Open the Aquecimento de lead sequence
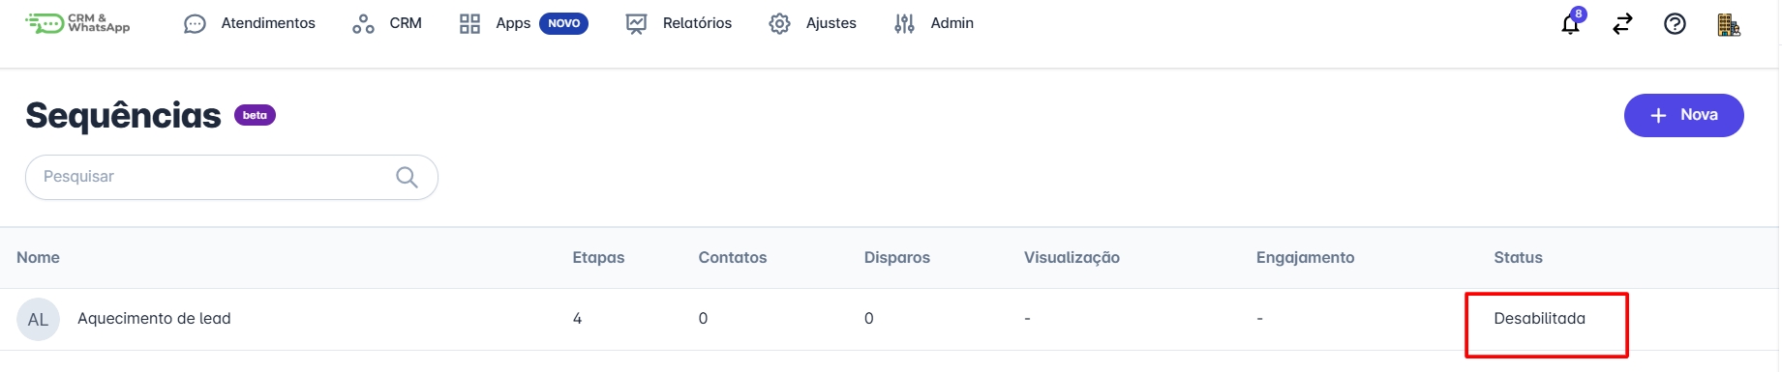The height and width of the screenshot is (372, 1782). coord(154,319)
